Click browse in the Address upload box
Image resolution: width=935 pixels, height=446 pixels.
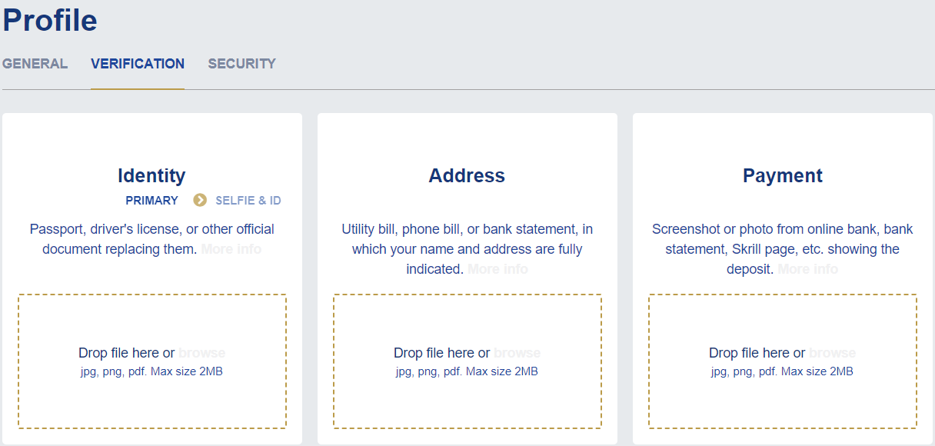click(517, 353)
